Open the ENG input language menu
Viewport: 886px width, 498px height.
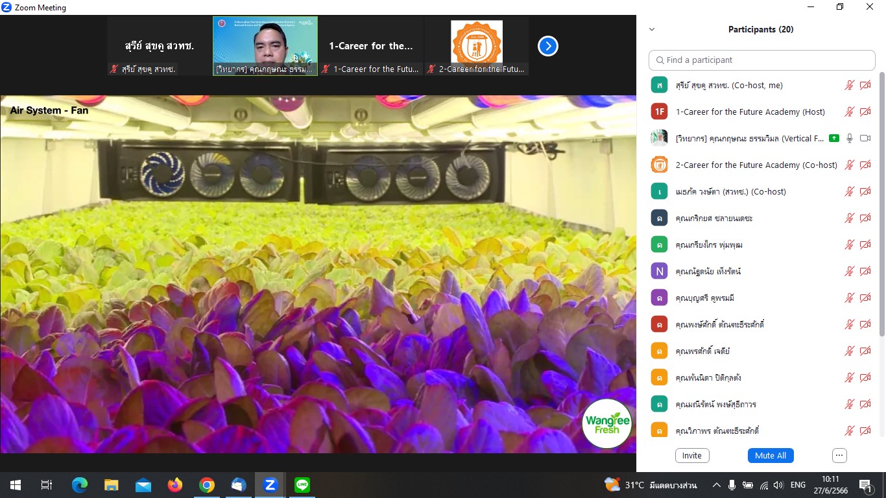tap(798, 484)
